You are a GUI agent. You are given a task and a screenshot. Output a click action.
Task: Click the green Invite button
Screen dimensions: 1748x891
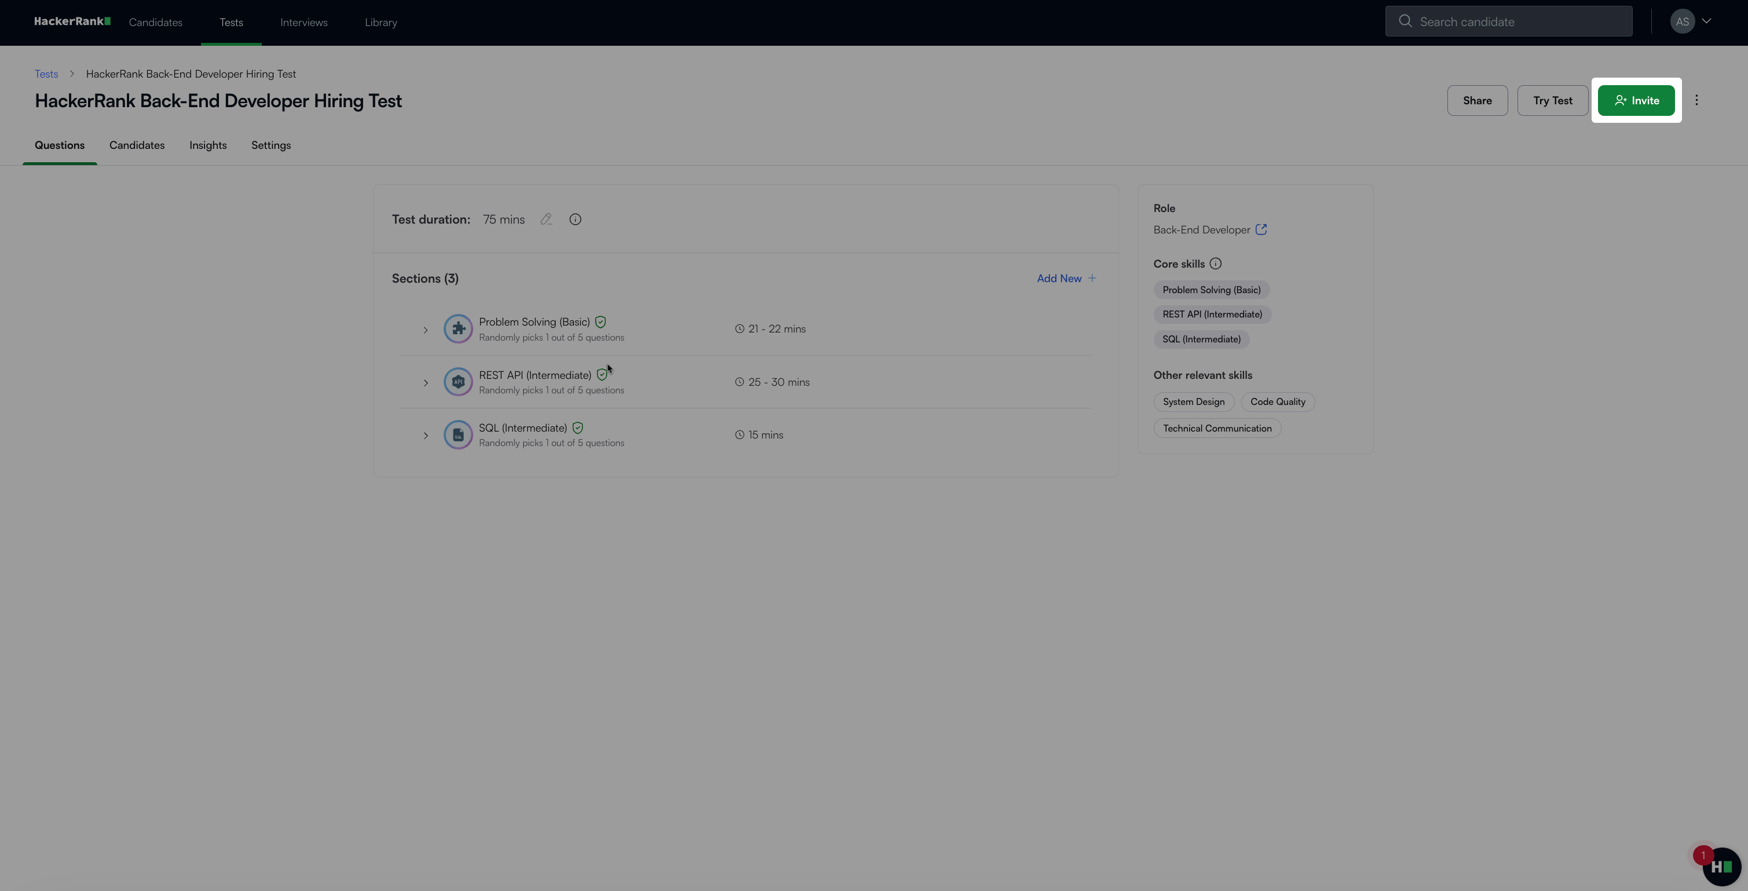coord(1636,100)
